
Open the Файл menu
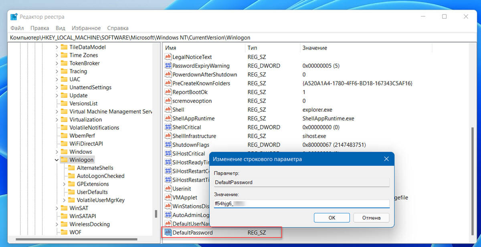pyautogui.click(x=17, y=28)
